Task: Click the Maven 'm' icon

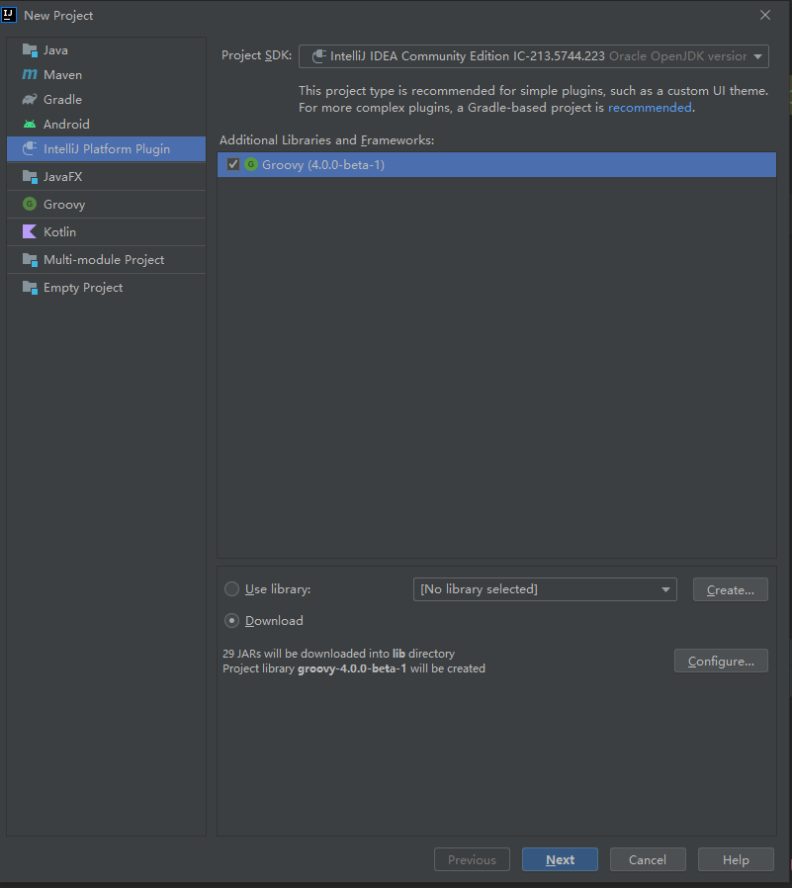Action: tap(30, 75)
